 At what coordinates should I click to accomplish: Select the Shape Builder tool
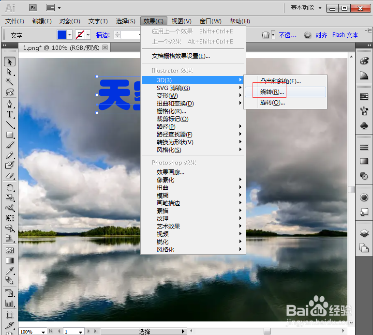coord(10,228)
